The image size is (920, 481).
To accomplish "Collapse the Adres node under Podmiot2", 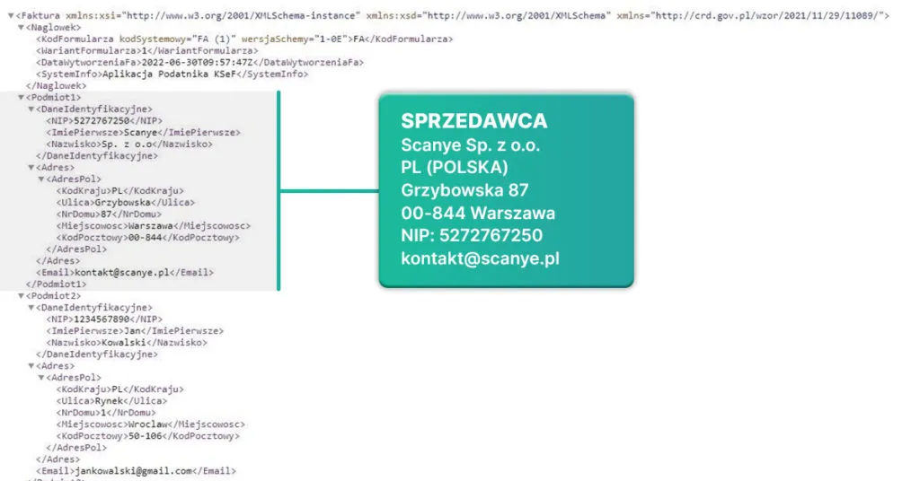I will [x=31, y=366].
